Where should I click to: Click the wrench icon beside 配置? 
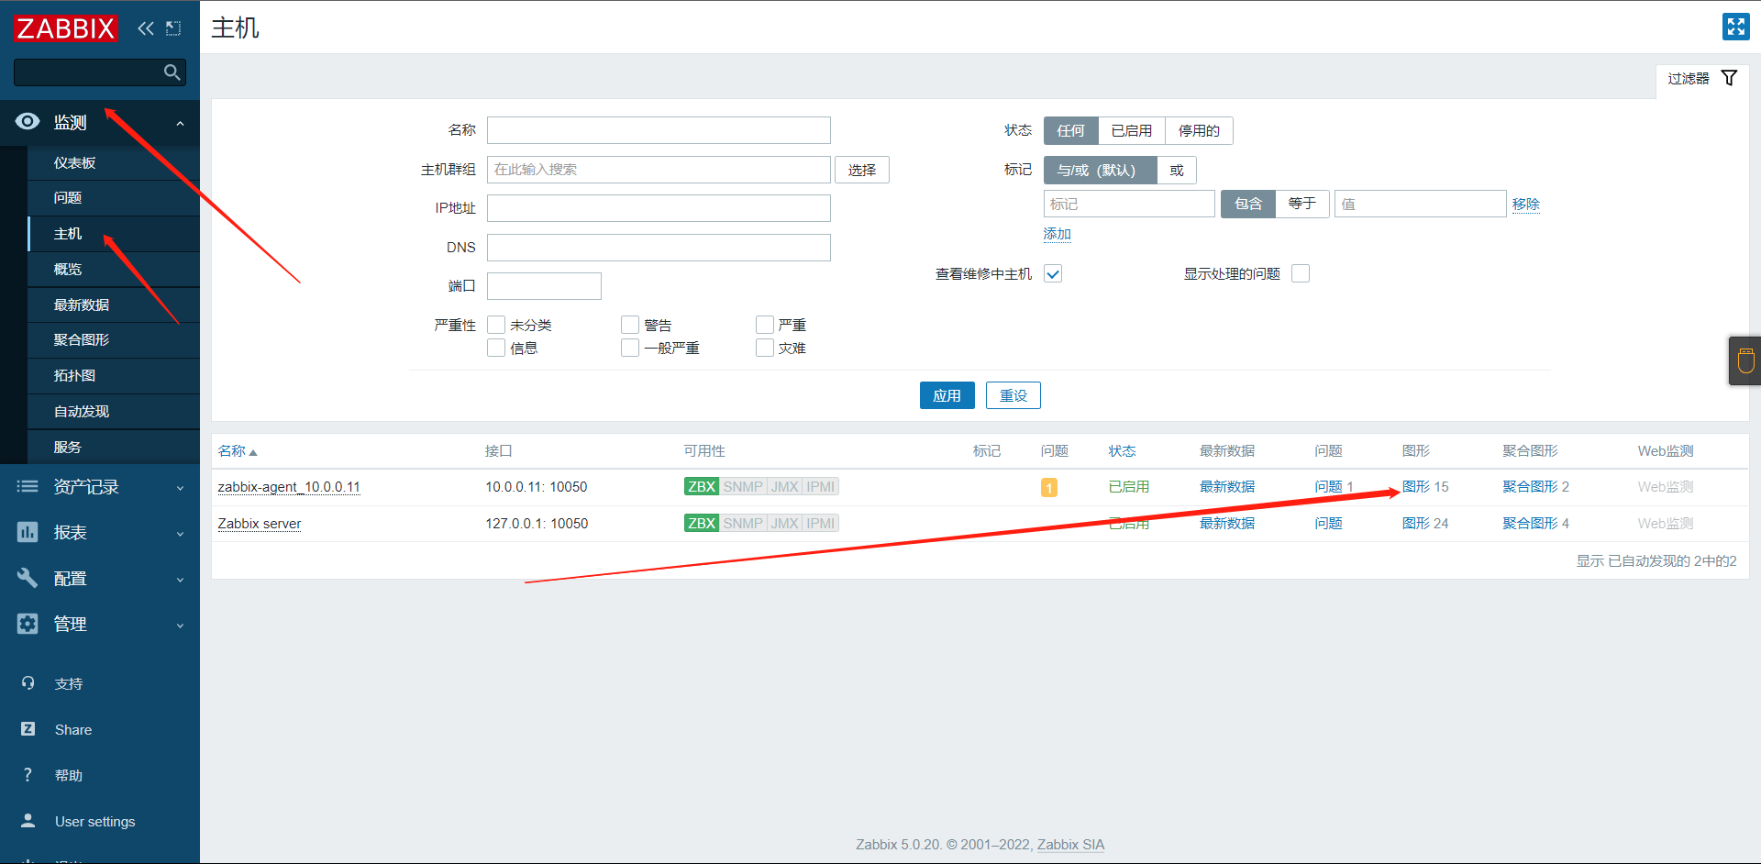[x=28, y=578]
